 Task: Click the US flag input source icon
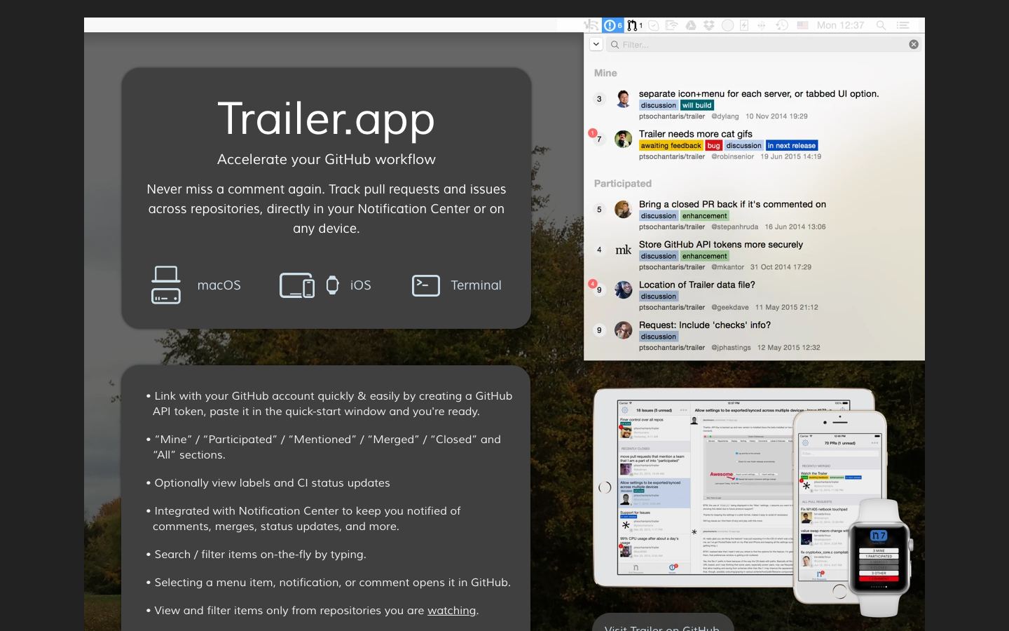[802, 25]
